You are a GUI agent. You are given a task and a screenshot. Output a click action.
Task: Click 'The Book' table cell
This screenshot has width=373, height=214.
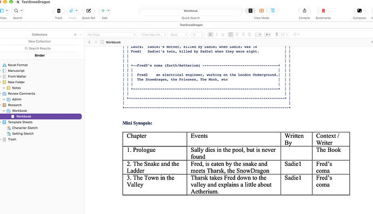(331, 153)
